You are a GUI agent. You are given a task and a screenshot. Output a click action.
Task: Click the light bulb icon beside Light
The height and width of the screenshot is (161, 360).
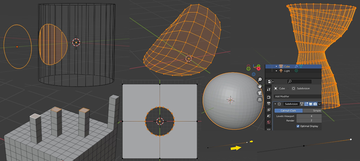coord(281,71)
